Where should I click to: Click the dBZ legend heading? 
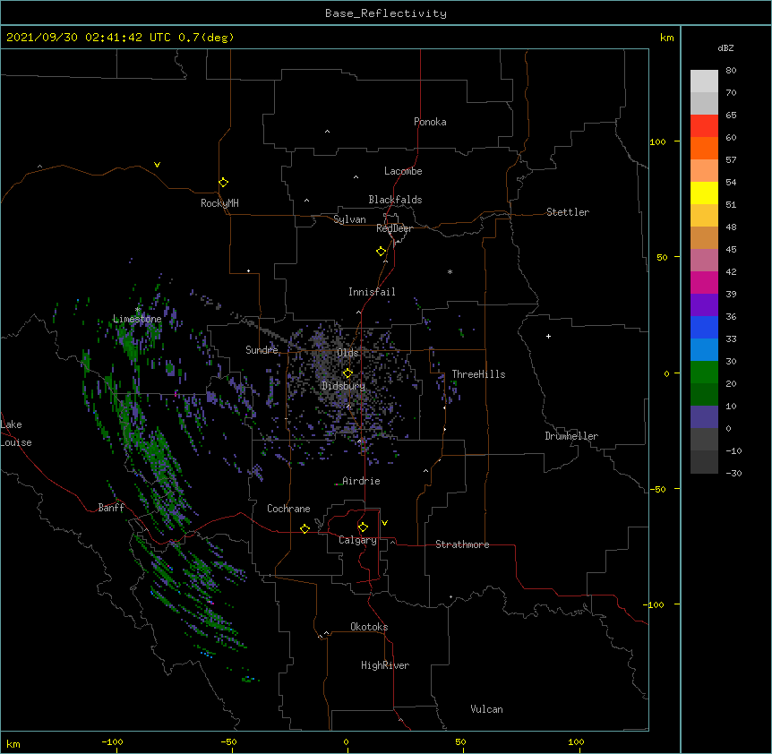[725, 48]
